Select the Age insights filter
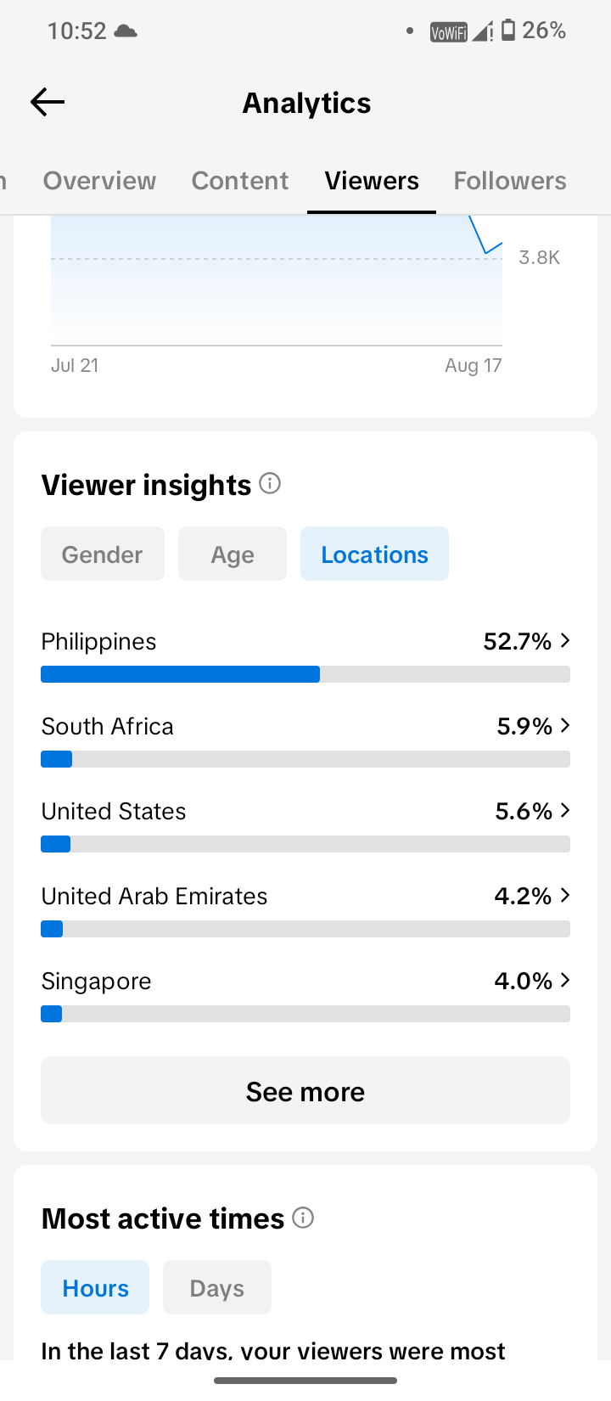Viewport: 611px width, 1401px height. [x=233, y=554]
